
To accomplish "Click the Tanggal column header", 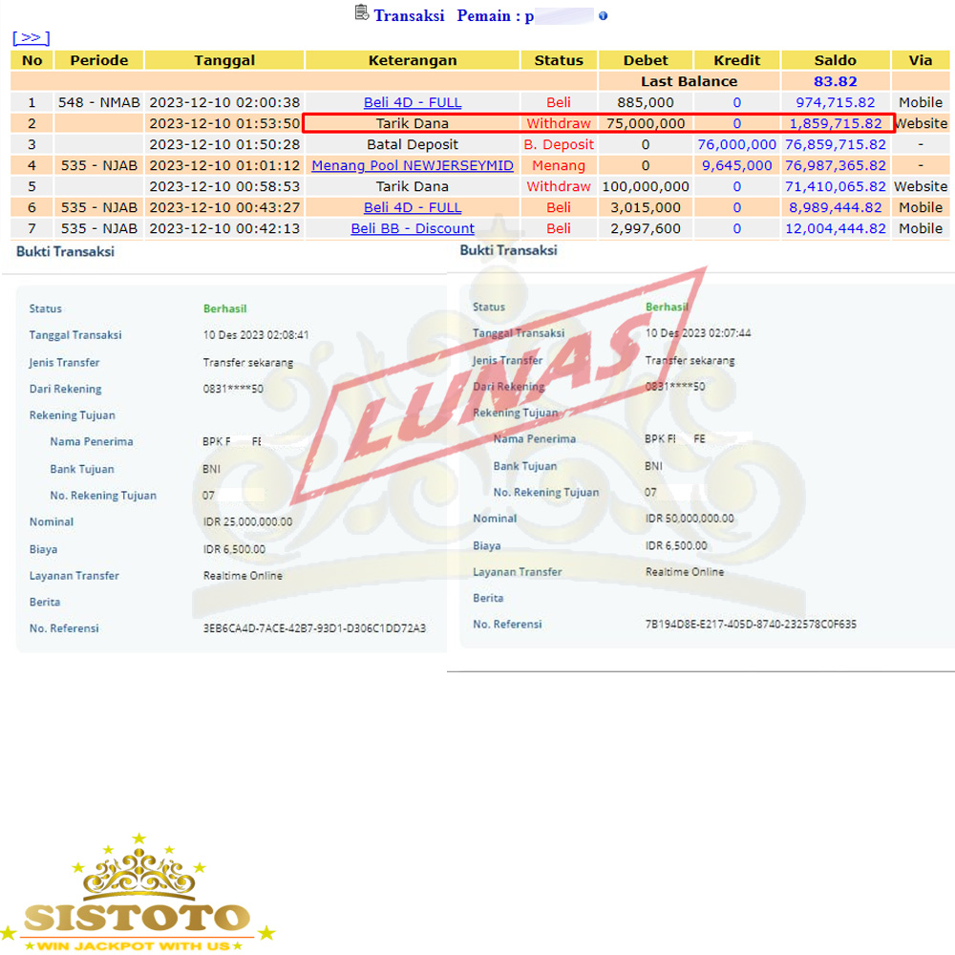I will [224, 60].
